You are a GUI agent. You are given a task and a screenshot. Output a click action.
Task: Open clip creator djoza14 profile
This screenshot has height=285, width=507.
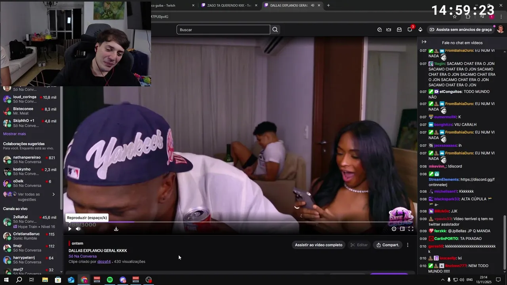(104, 262)
